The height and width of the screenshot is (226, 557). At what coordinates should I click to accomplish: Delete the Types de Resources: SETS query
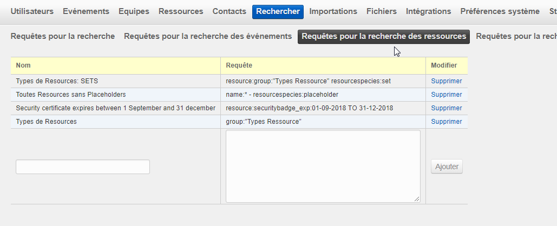click(446, 81)
